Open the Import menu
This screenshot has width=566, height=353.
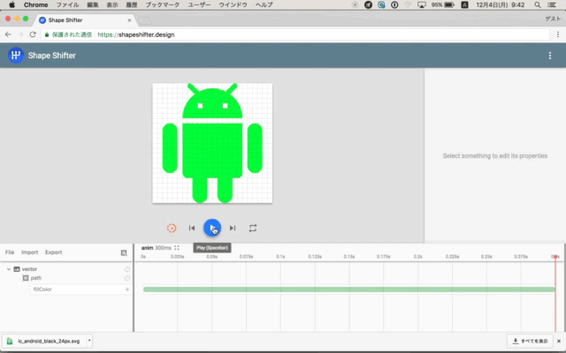[30, 252]
